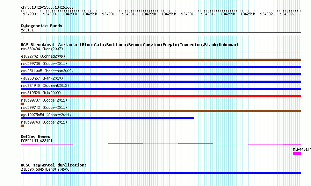The height and width of the screenshot is (186, 311).
Task: Click the magenta MIR4461 exon block
Action: [297, 154]
